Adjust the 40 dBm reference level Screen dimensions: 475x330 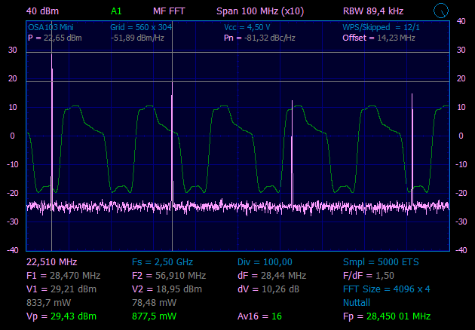(x=42, y=11)
